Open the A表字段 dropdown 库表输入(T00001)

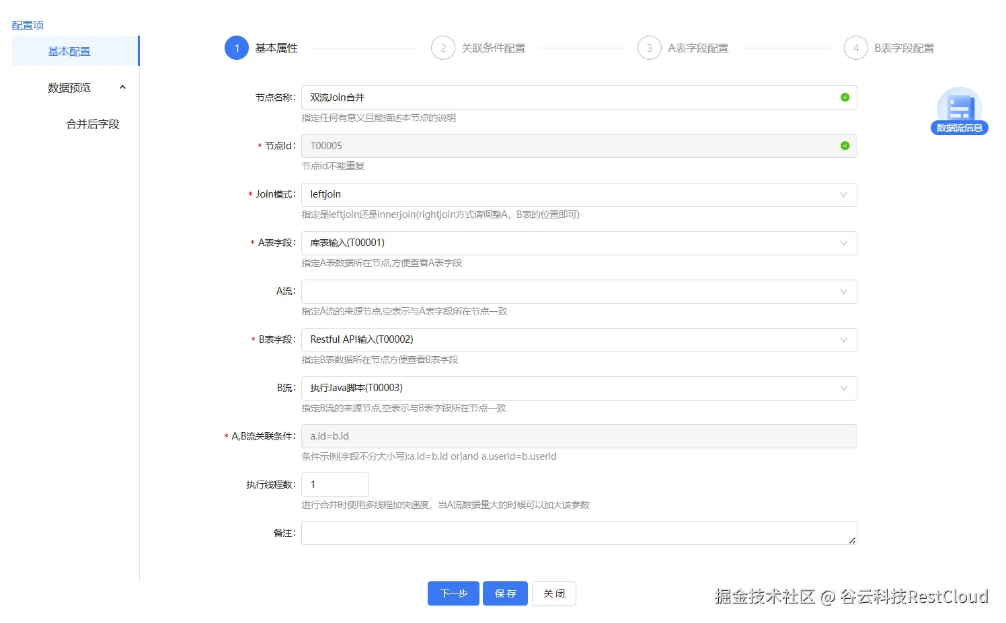tap(579, 243)
